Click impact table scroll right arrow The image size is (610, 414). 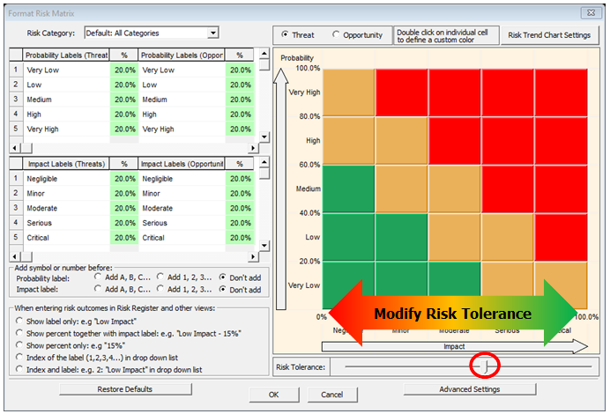point(253,256)
